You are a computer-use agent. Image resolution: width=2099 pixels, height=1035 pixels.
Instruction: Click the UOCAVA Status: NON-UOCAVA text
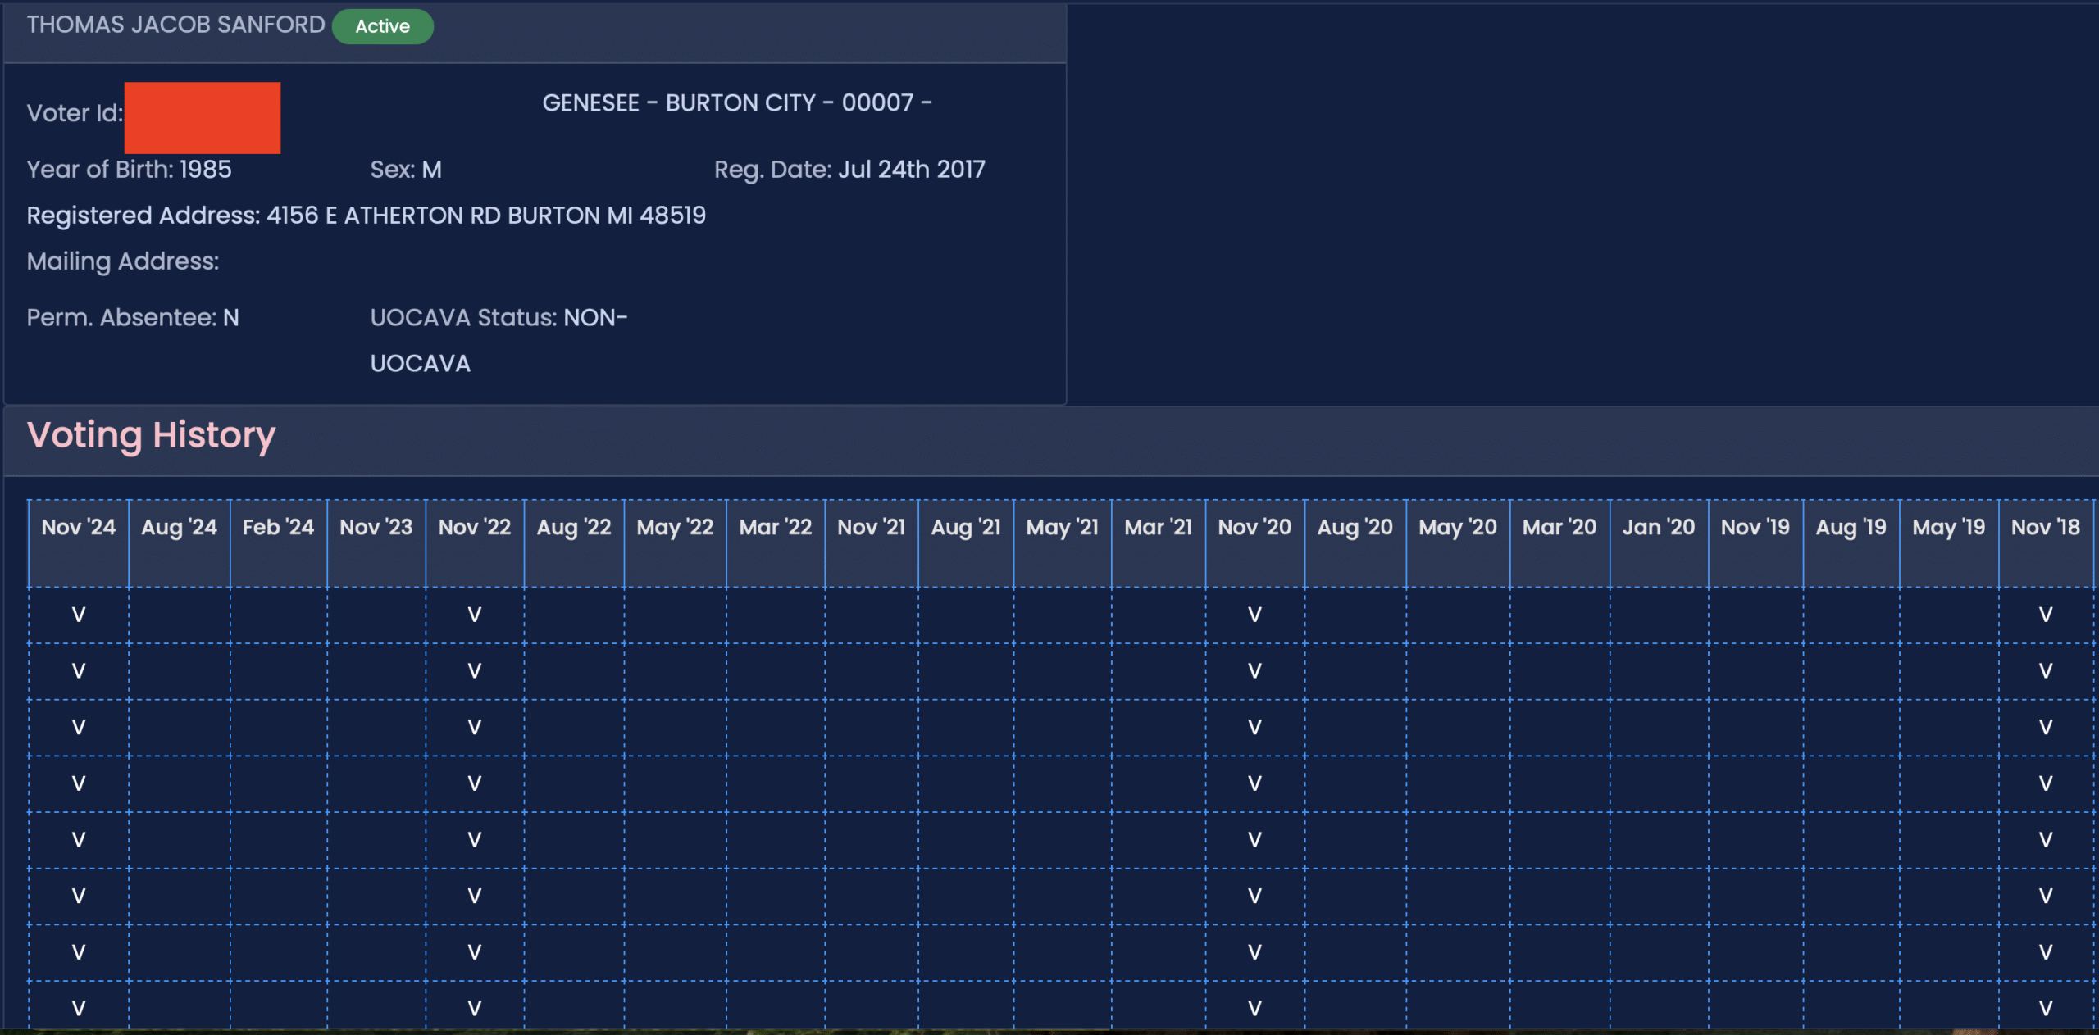tap(499, 340)
